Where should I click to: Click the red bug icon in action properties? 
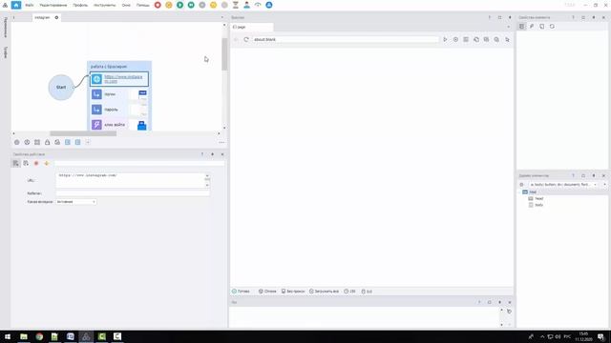(36, 163)
